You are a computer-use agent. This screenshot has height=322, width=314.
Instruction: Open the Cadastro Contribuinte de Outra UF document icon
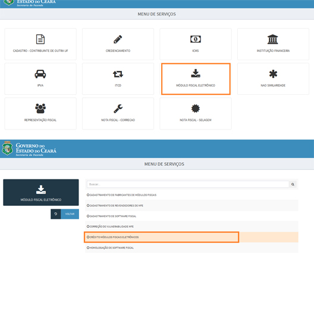[x=40, y=39]
